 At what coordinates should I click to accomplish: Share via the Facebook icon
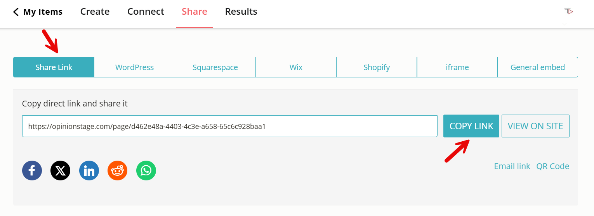pyautogui.click(x=32, y=170)
